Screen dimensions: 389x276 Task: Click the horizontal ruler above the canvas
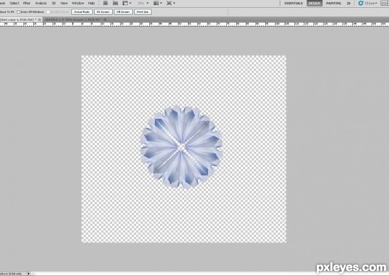coord(194,24)
